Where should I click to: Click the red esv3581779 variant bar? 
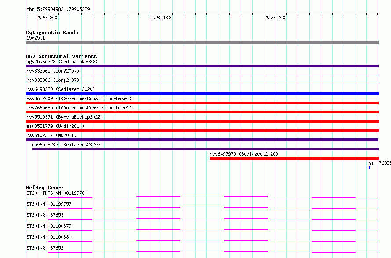pos(202,131)
